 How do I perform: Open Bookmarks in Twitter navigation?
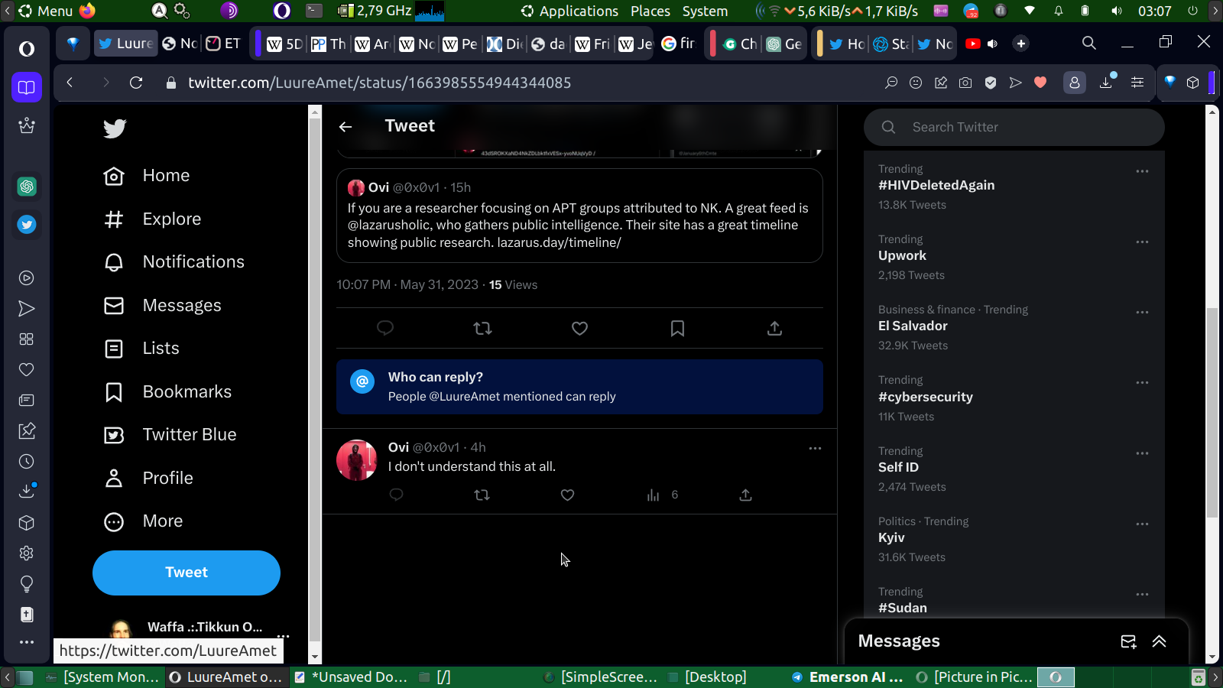[168, 392]
